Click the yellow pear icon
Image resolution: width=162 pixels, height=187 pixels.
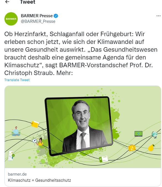point(151,148)
